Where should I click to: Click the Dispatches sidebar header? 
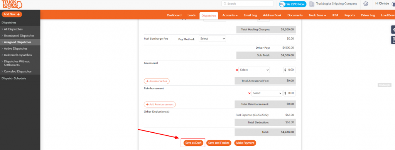9,23
